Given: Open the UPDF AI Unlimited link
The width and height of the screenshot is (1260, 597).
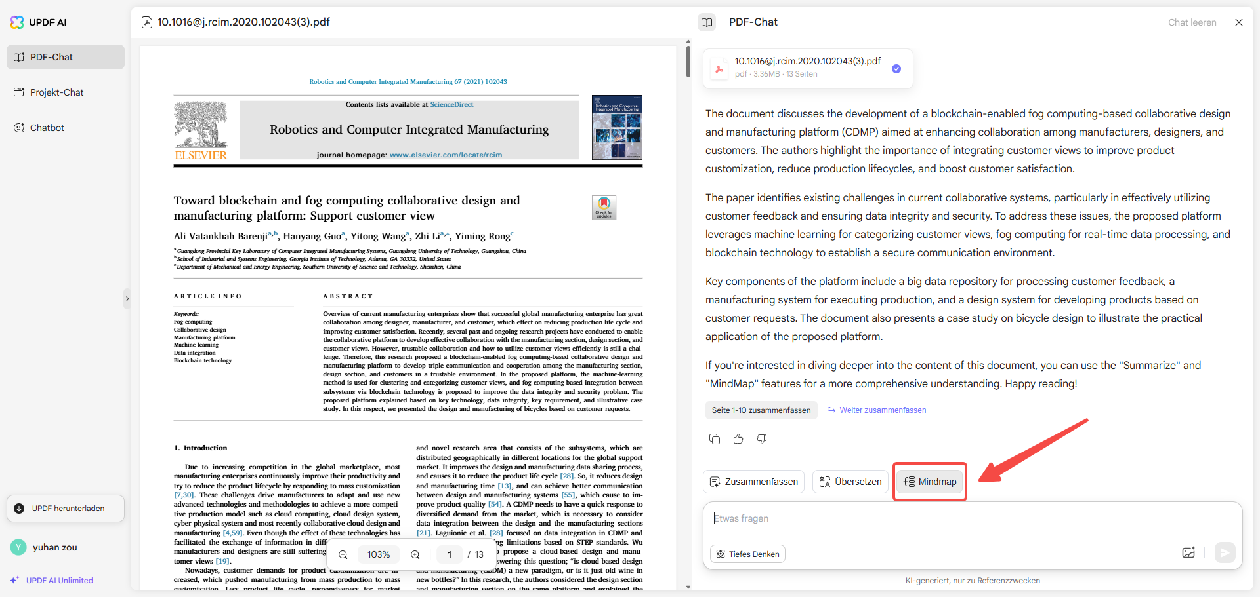Looking at the screenshot, I should tap(60, 581).
